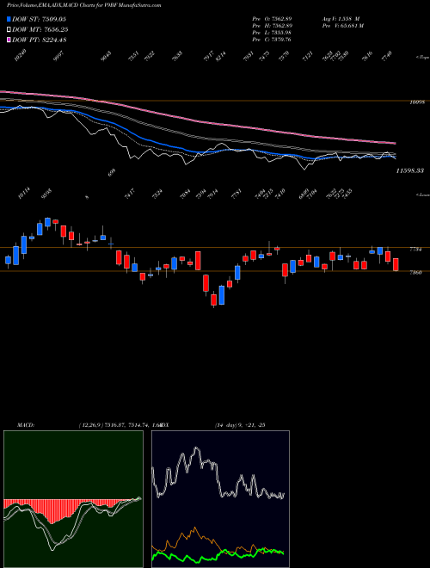Select the chart title mentioning MunafaSutra.com

(x=84, y=5)
